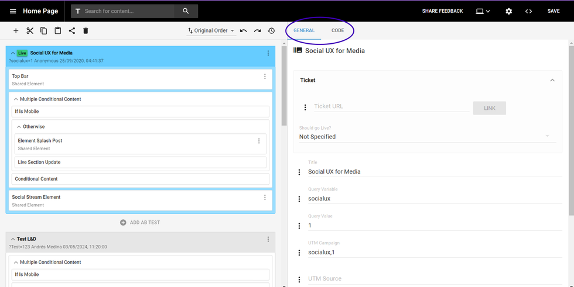The width and height of the screenshot is (574, 287).
Task: Click the plus icon to add element
Action: (x=16, y=31)
